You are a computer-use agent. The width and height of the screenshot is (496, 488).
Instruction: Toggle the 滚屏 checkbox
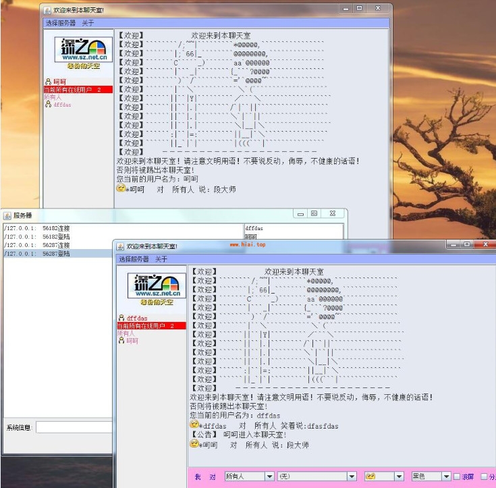pos(457,477)
